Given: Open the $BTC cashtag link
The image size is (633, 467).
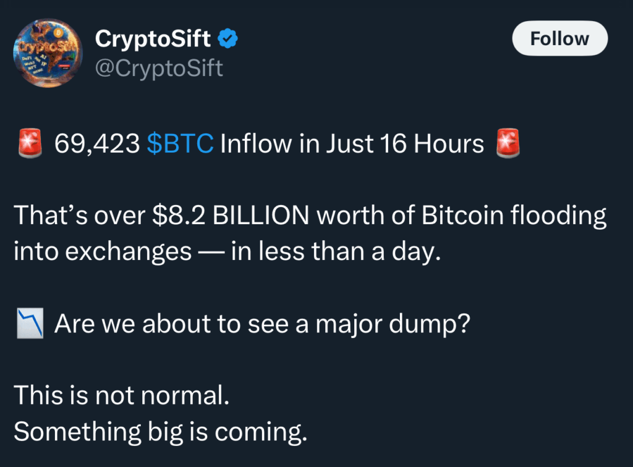Looking at the screenshot, I should coord(180,143).
